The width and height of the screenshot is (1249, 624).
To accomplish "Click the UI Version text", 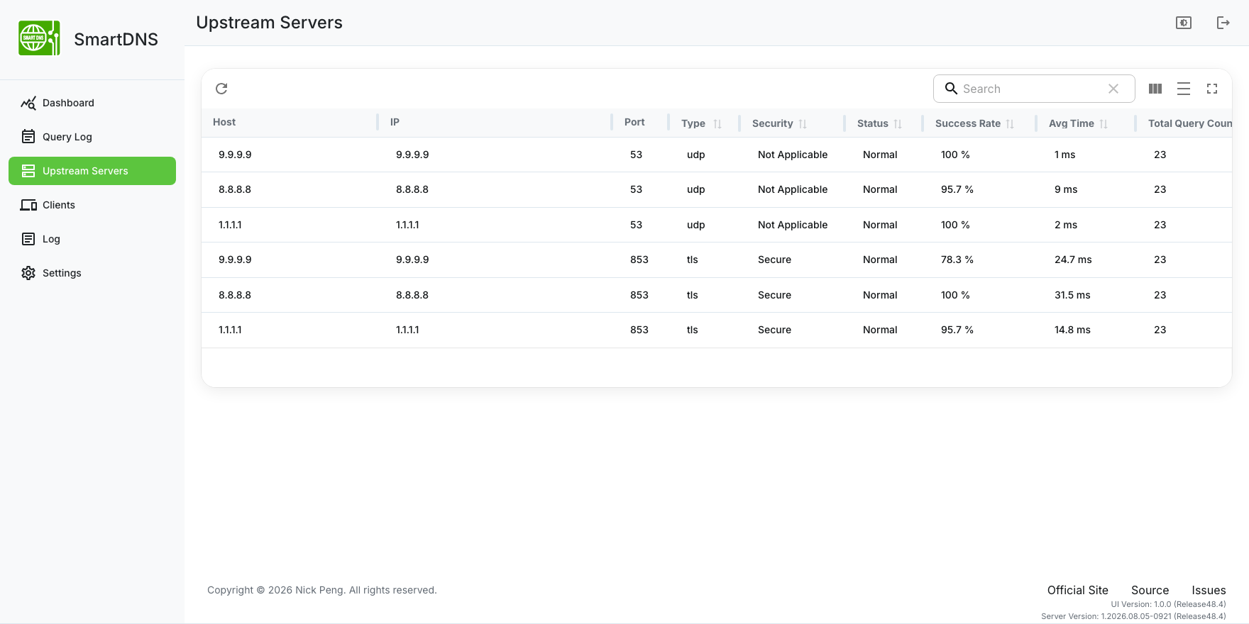I will tap(1168, 604).
